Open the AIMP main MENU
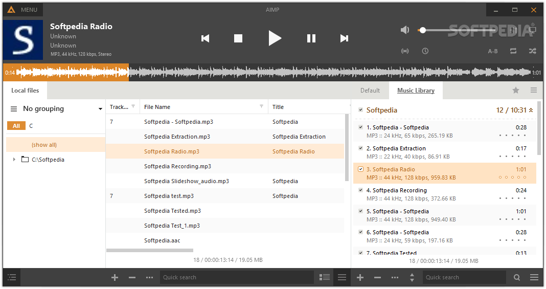Screen dimensions: 546x289 [24, 10]
